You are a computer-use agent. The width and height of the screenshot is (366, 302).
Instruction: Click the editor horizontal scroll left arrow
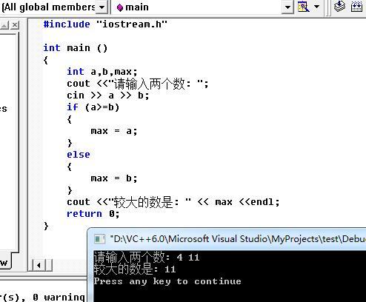click(39, 265)
